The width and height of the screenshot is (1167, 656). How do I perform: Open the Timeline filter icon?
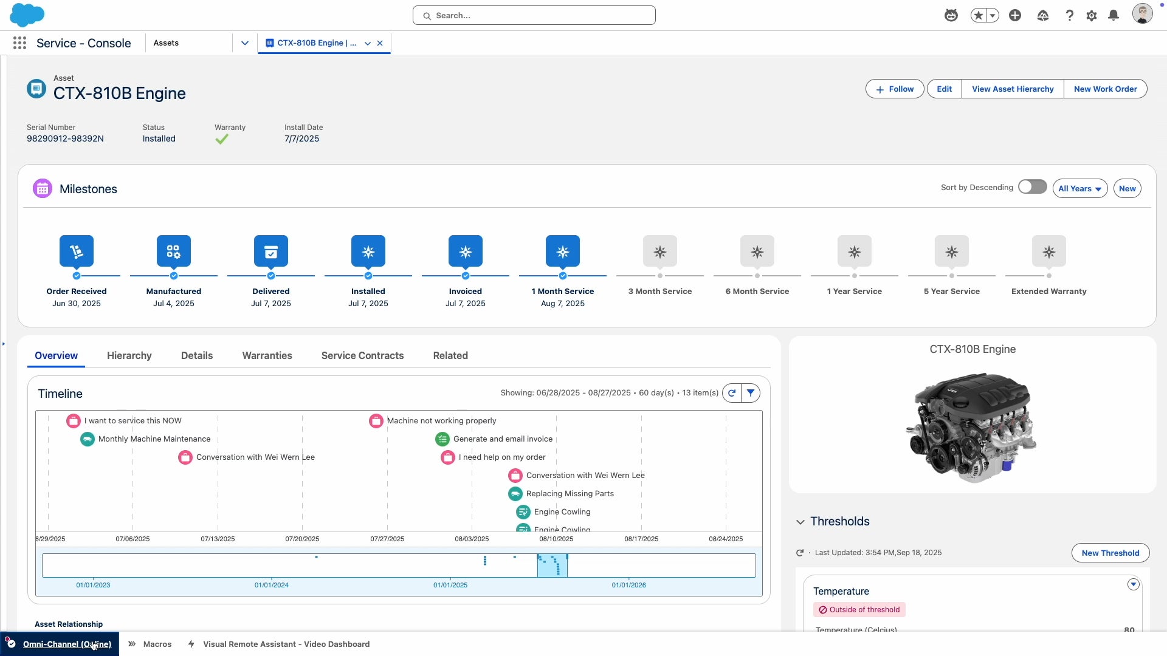(751, 393)
